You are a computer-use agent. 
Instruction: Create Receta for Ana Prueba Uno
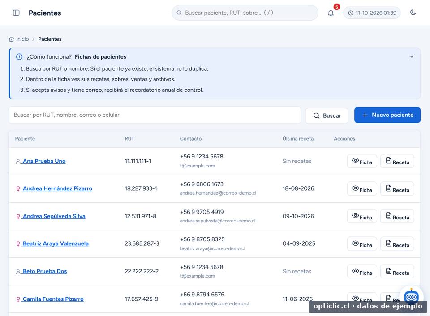point(397,161)
